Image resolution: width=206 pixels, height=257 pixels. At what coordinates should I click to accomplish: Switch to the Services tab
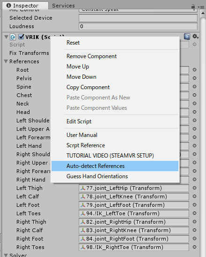[63, 6]
